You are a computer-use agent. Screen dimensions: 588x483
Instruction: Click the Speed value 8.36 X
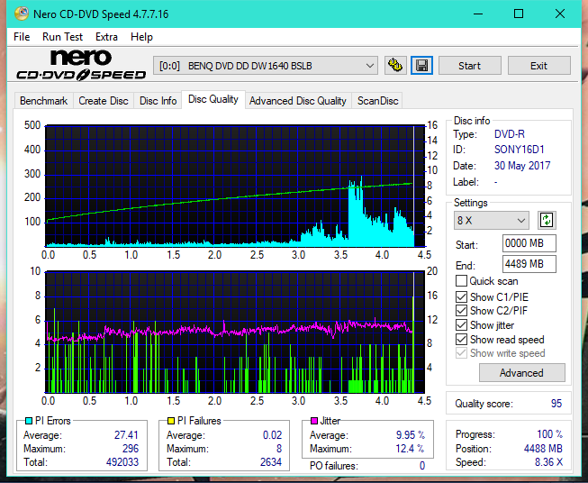548,461
